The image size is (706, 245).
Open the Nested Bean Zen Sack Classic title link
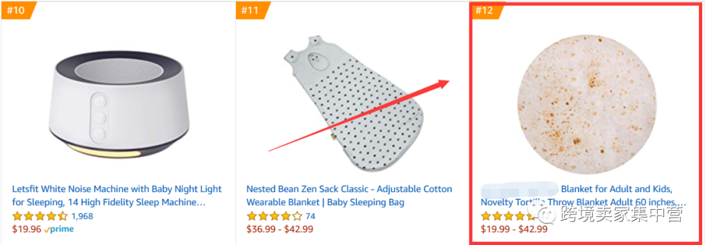pyautogui.click(x=349, y=195)
